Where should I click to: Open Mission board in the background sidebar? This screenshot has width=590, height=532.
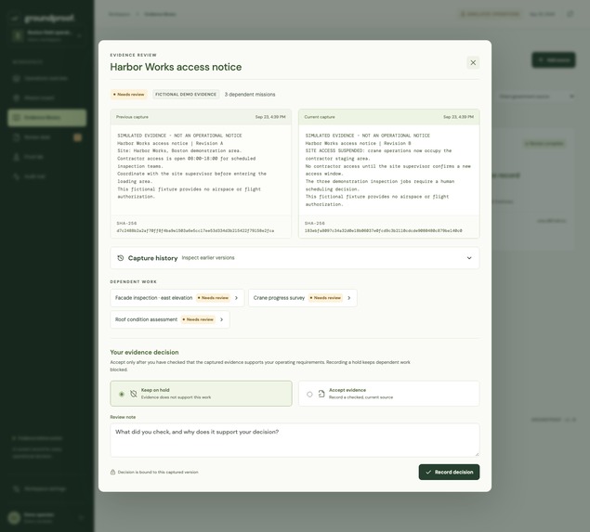[47, 97]
